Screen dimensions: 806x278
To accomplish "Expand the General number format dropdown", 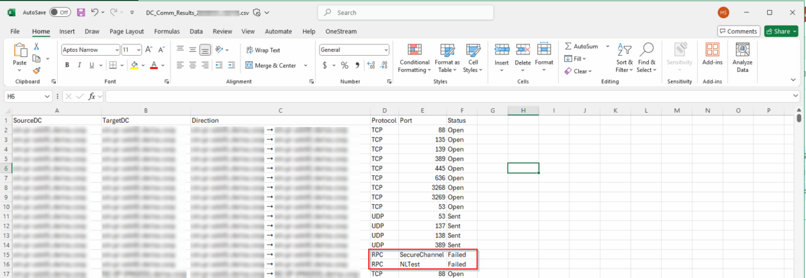I will (386, 50).
